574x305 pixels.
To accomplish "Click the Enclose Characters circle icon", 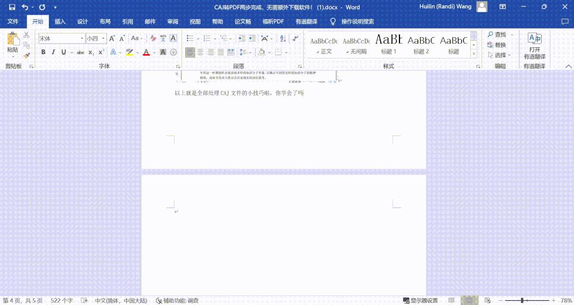I will pos(173,52).
